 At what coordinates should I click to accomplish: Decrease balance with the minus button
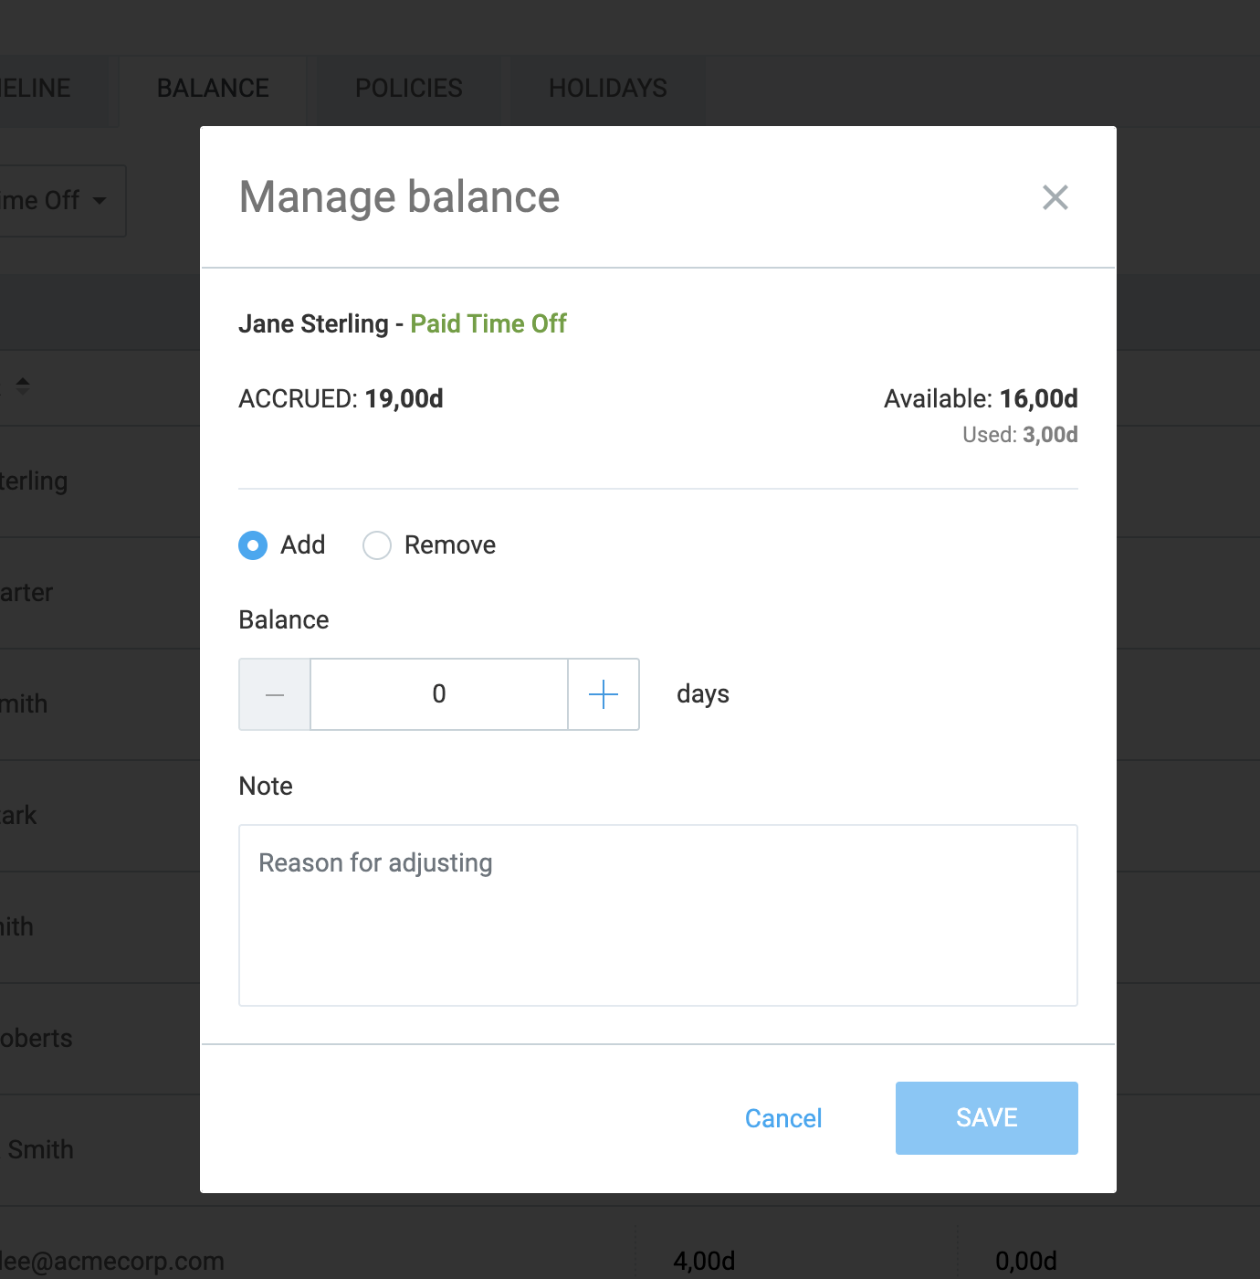click(275, 694)
